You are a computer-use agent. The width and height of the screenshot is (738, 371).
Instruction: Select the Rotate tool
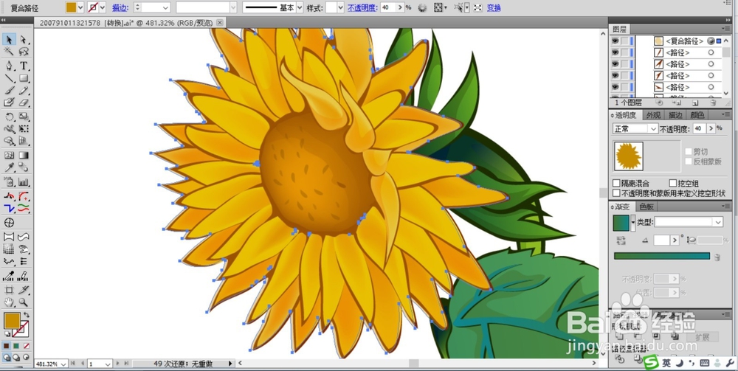[9, 117]
